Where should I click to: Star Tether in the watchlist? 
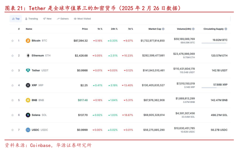click(x=12, y=70)
